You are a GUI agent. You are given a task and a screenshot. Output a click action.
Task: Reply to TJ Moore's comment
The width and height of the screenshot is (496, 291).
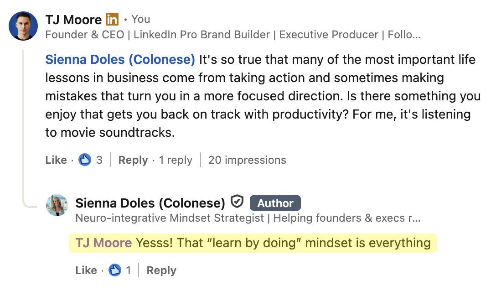coord(133,160)
